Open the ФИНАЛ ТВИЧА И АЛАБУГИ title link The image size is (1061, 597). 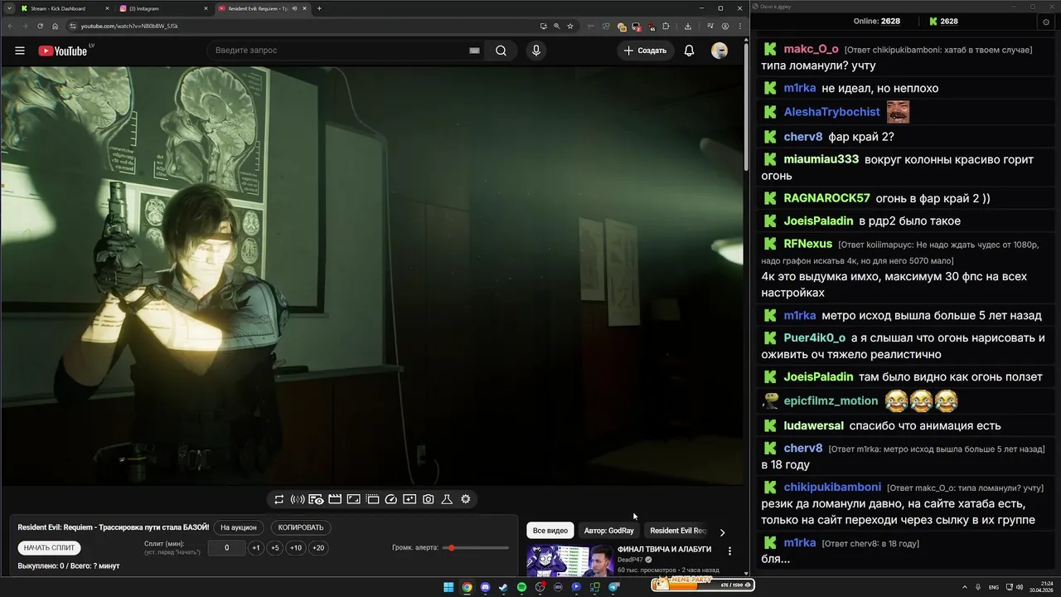coord(664,550)
